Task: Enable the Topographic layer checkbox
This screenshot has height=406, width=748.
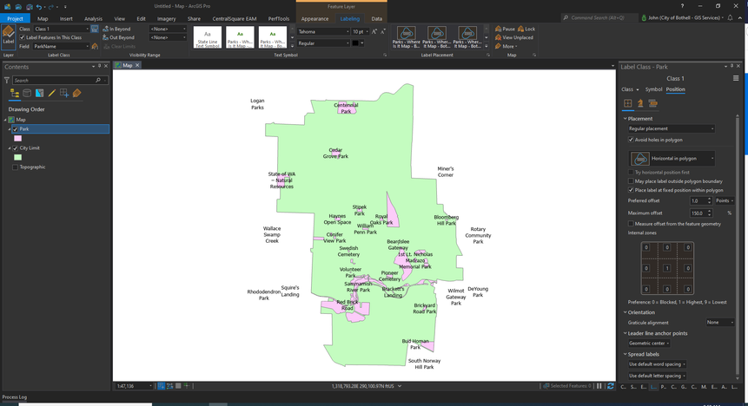Action: (16, 167)
